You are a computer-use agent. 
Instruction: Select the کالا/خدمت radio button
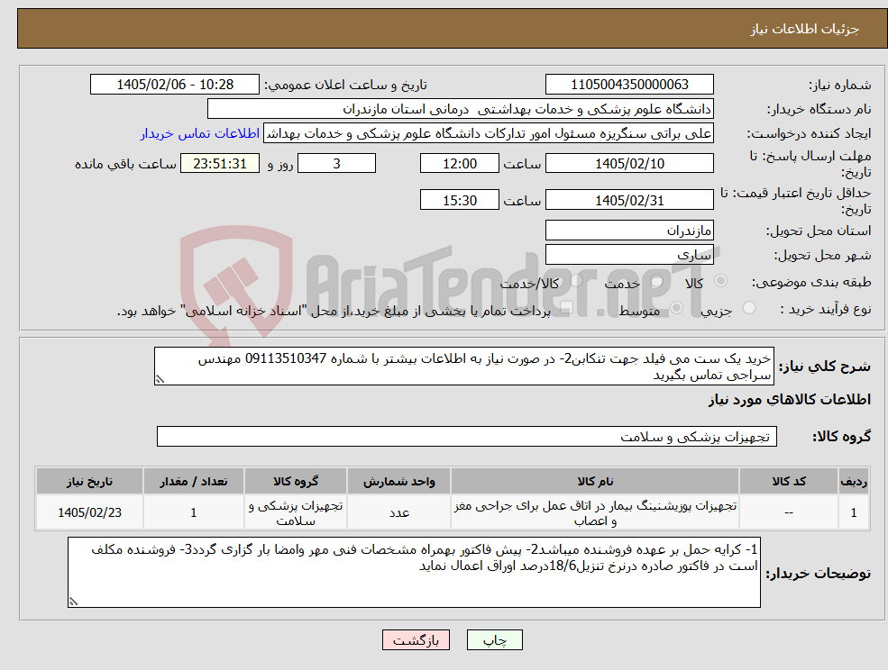coord(576,281)
